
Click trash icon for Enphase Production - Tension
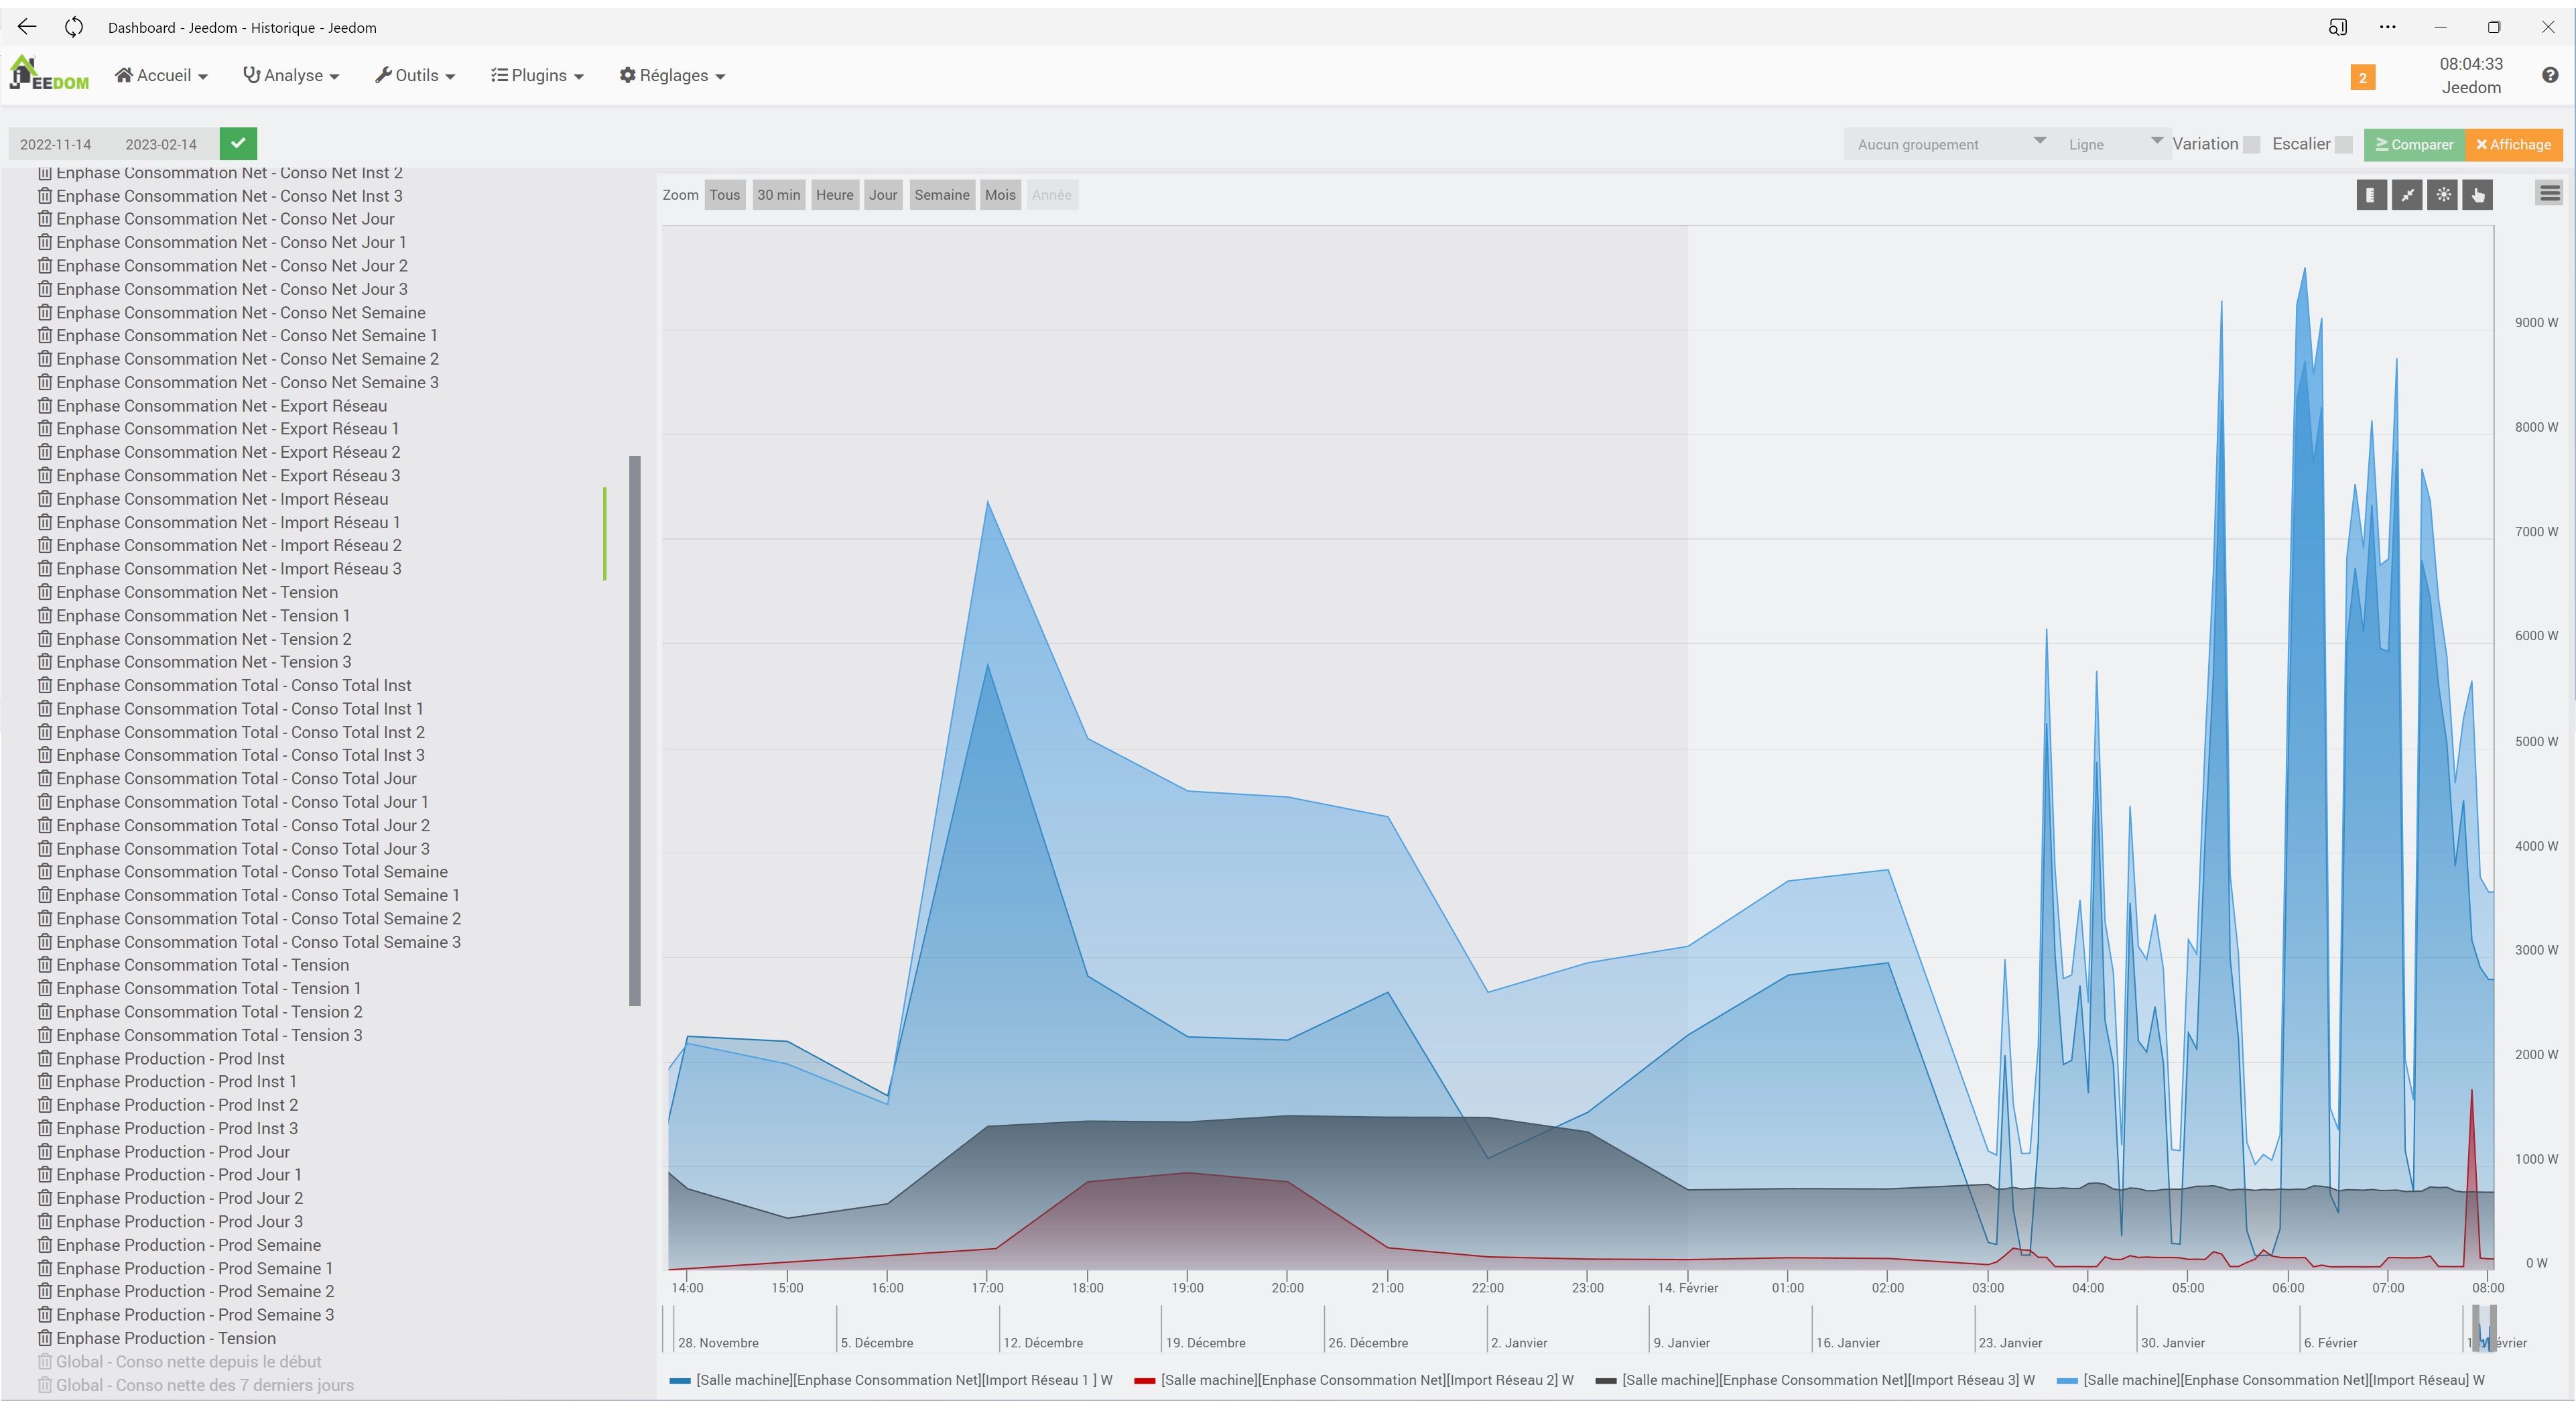click(45, 1338)
